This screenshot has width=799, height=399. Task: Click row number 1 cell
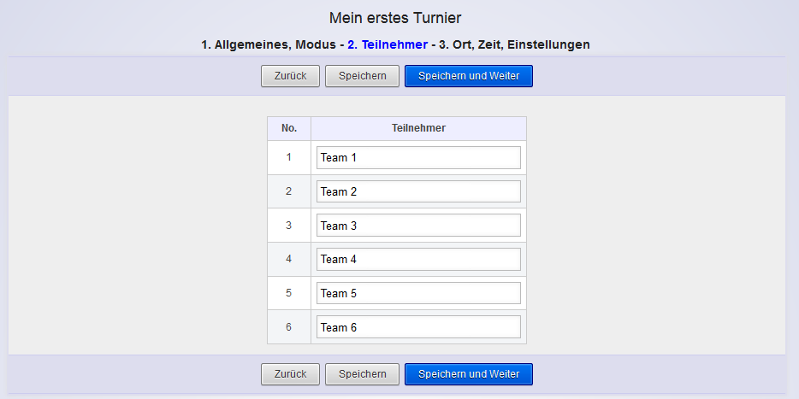(289, 158)
